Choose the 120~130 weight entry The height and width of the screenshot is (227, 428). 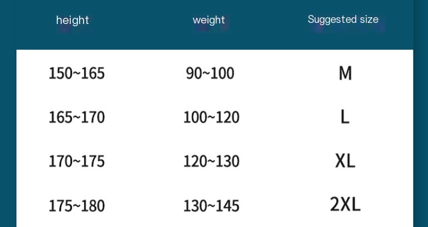211,162
